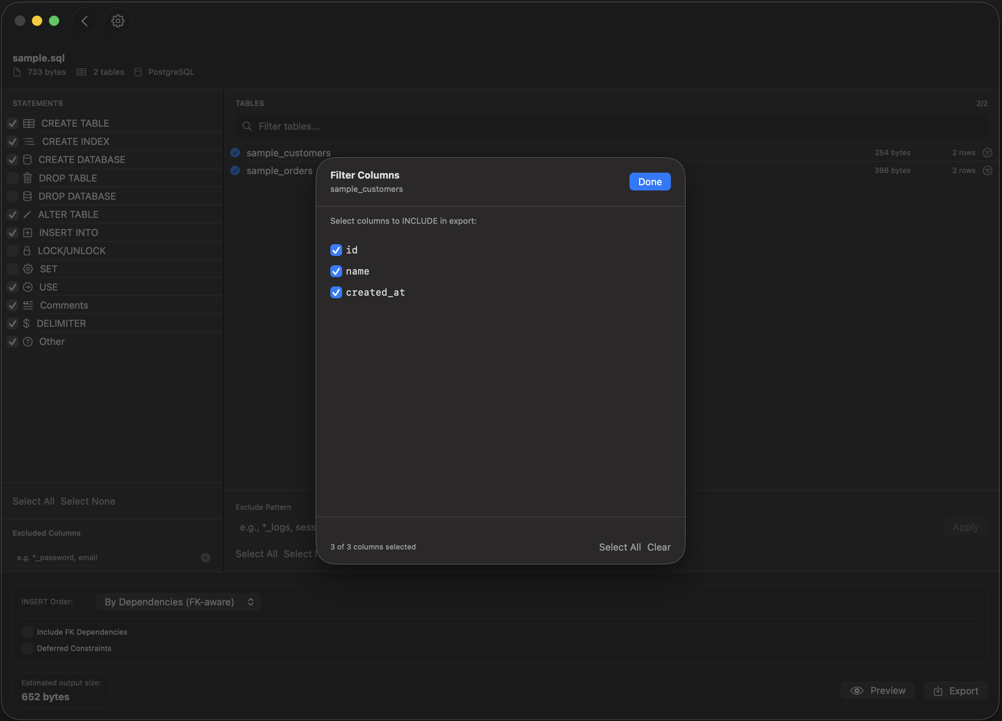1002x721 pixels.
Task: Deselect the sample_orders table checkmark
Action: 235,171
